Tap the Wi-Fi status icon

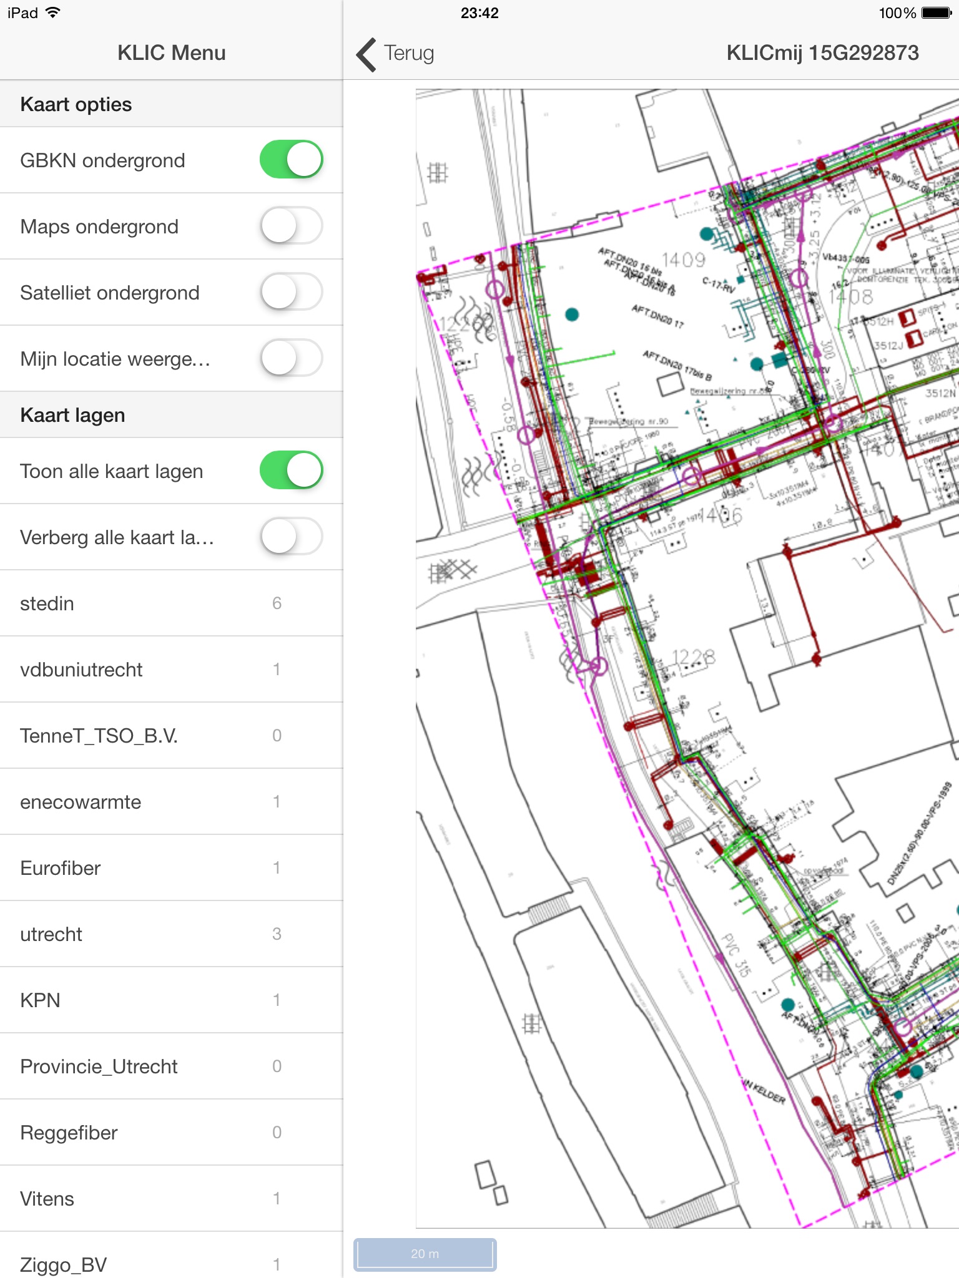pyautogui.click(x=54, y=12)
